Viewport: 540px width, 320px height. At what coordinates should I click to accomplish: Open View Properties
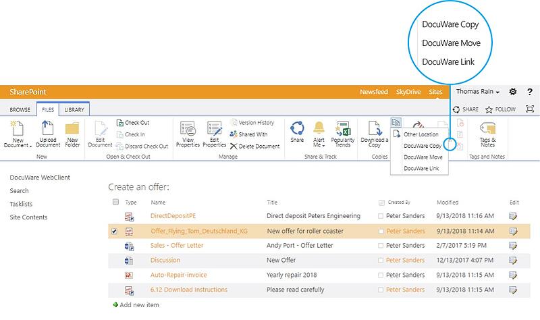tap(188, 134)
